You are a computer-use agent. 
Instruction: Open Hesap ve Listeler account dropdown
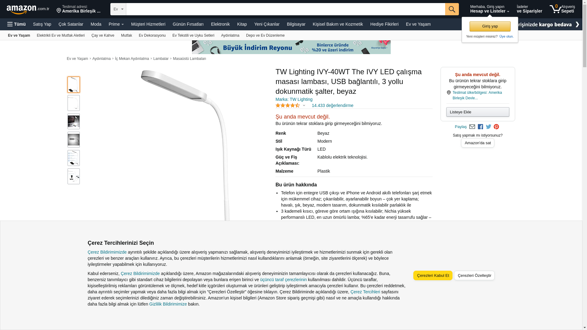pos(489,9)
